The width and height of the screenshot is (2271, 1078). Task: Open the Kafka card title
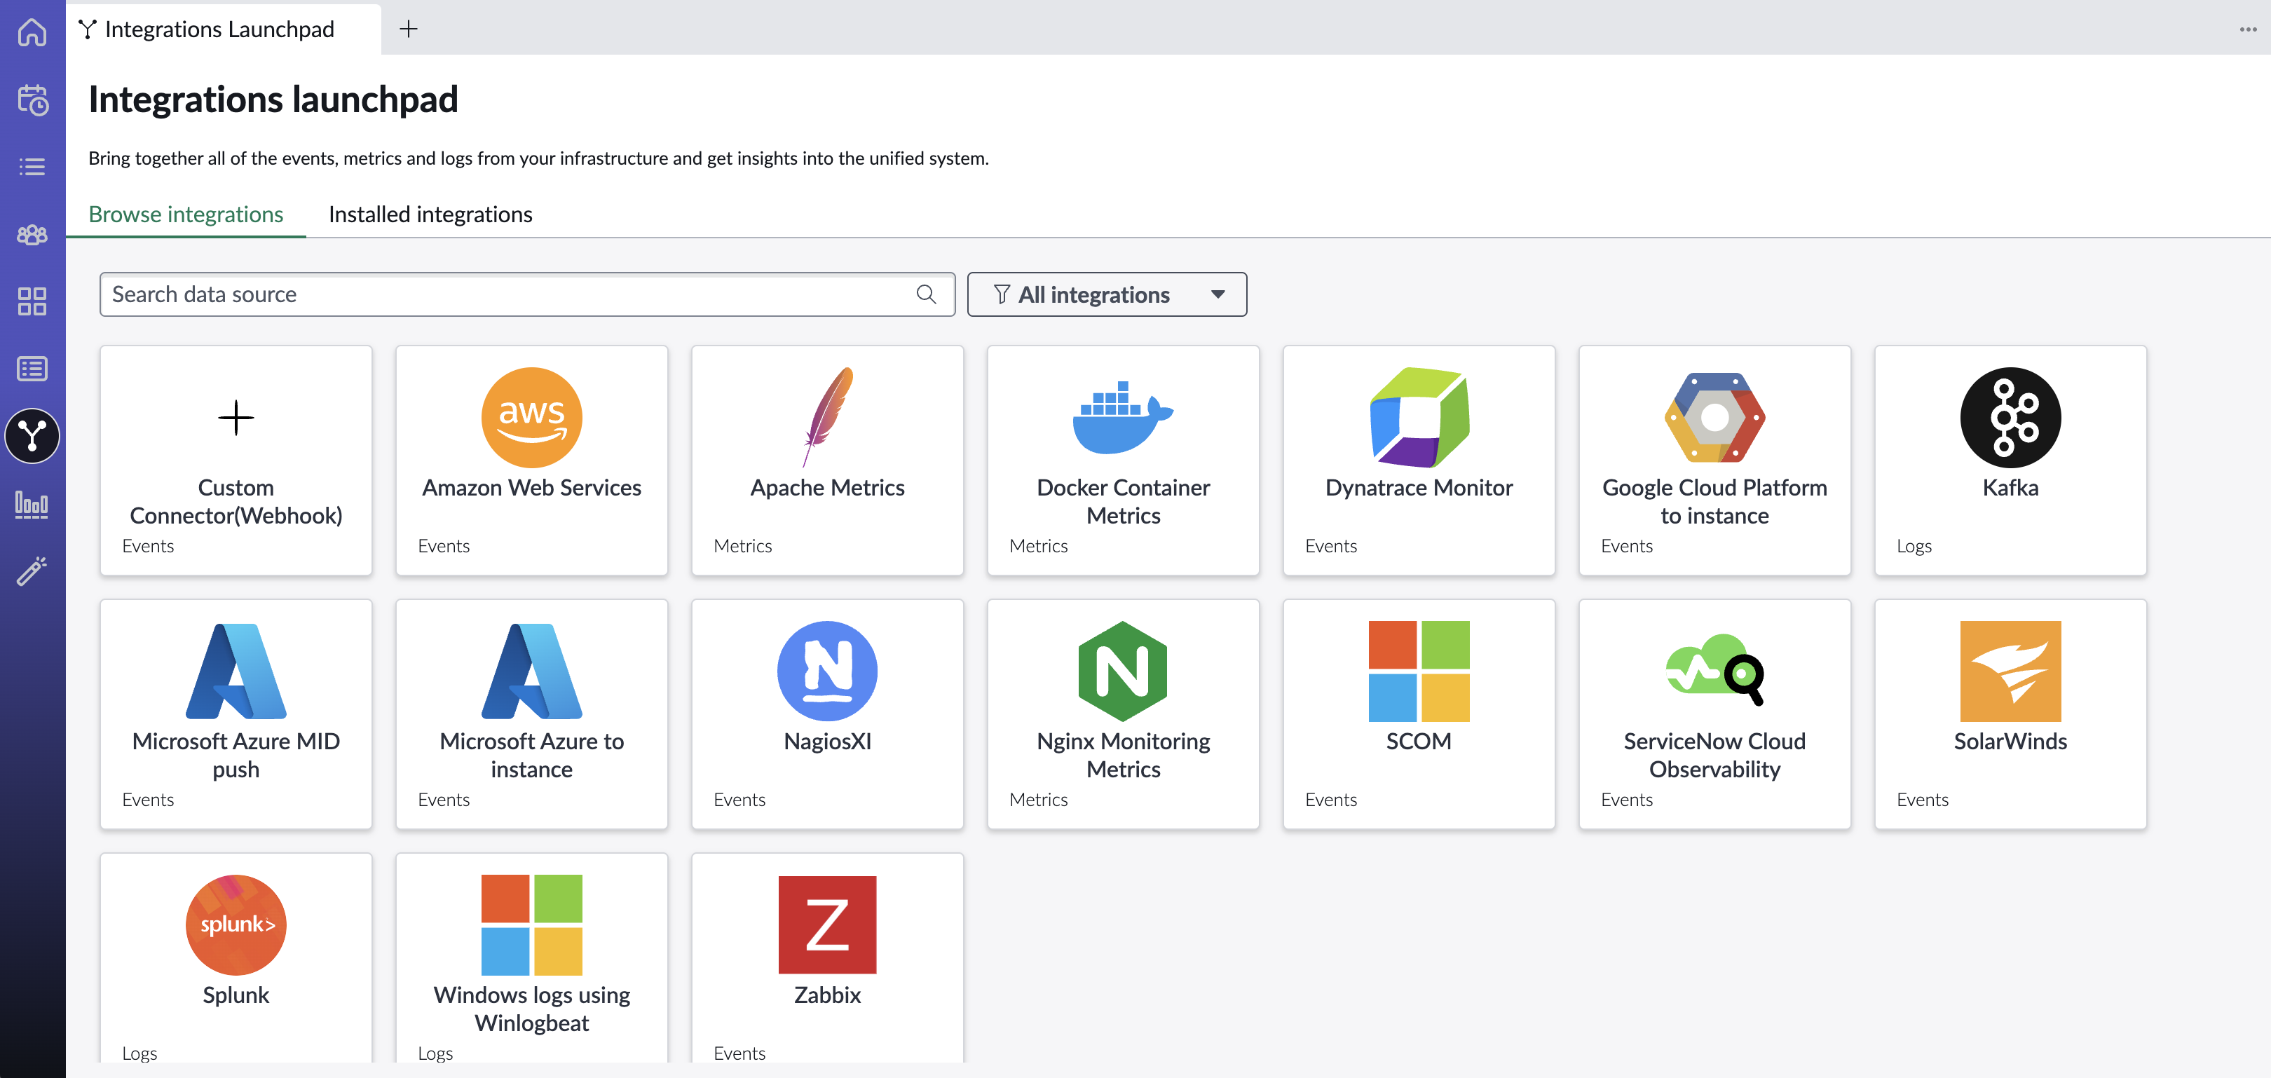coord(2011,487)
